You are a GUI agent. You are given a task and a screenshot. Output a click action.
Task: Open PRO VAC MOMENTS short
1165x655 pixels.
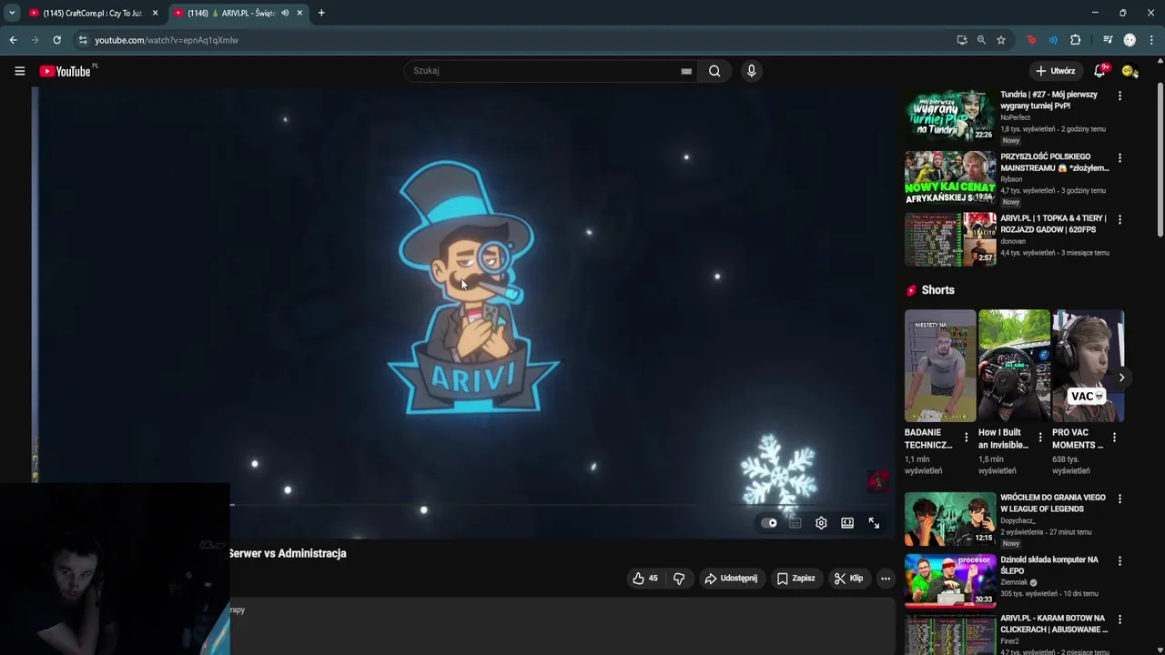click(1088, 366)
